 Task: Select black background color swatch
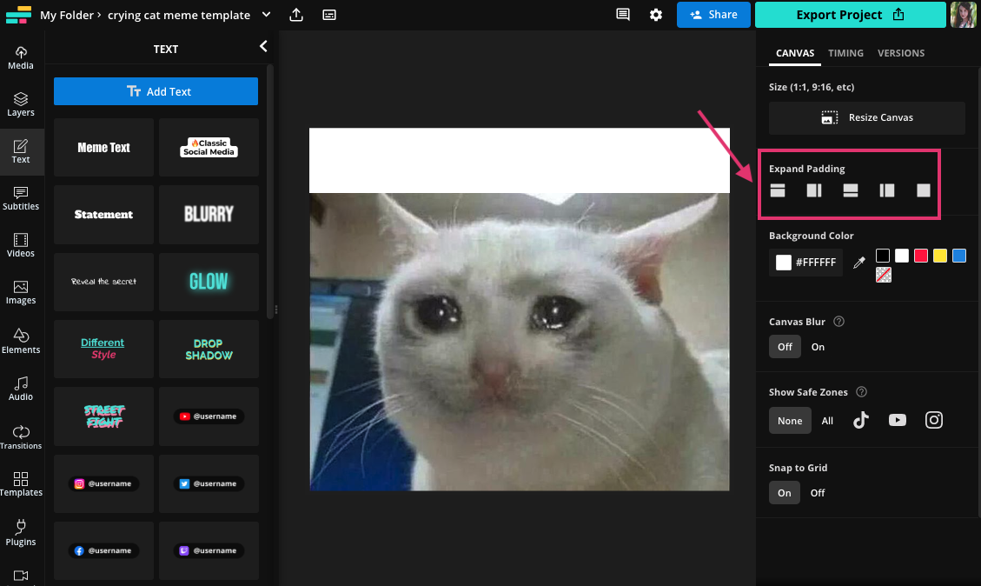(883, 256)
